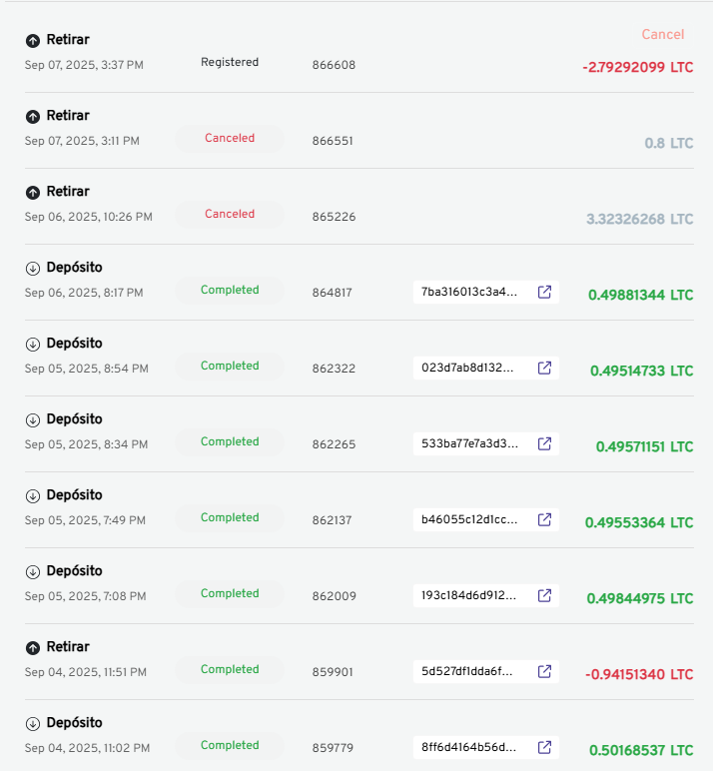This screenshot has height=771, width=713.
Task: Open external link for hash 193c184d6d912
Action: coord(545,596)
